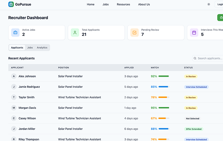Viewport: 223px width, 141px height.
Task: Click the search magnifier icon
Action: (x=195, y=58)
